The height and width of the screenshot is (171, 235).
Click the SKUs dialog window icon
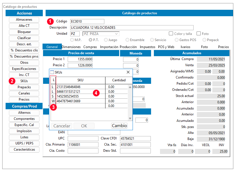click(x=52, y=72)
